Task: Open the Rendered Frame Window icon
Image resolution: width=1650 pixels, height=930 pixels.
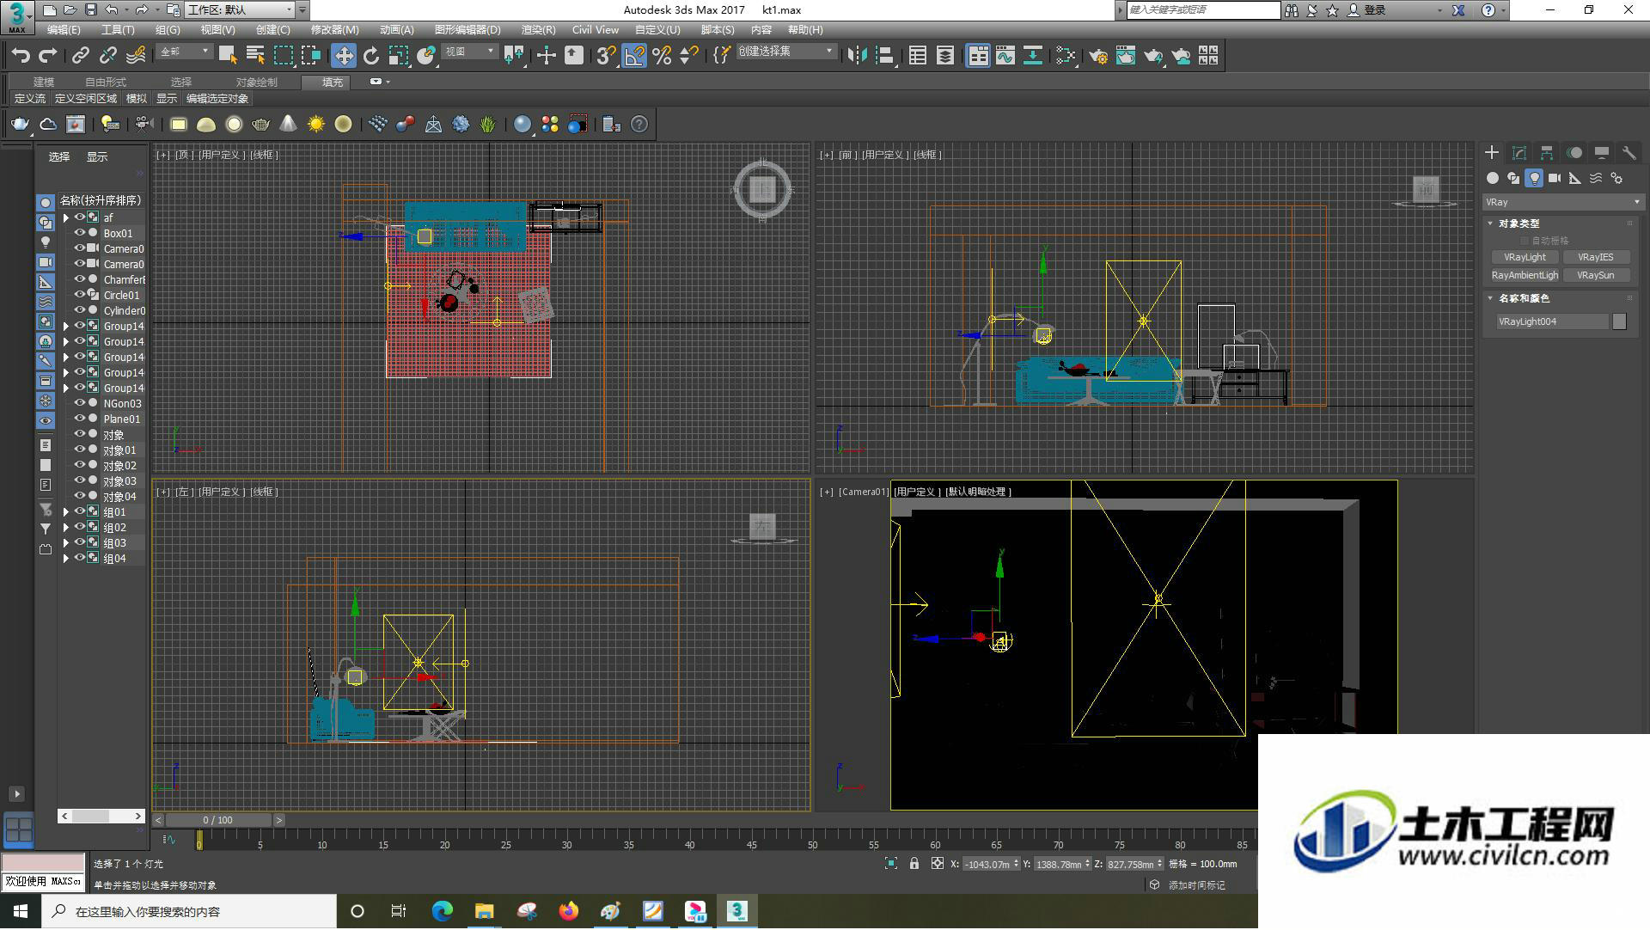Action: coord(1126,56)
